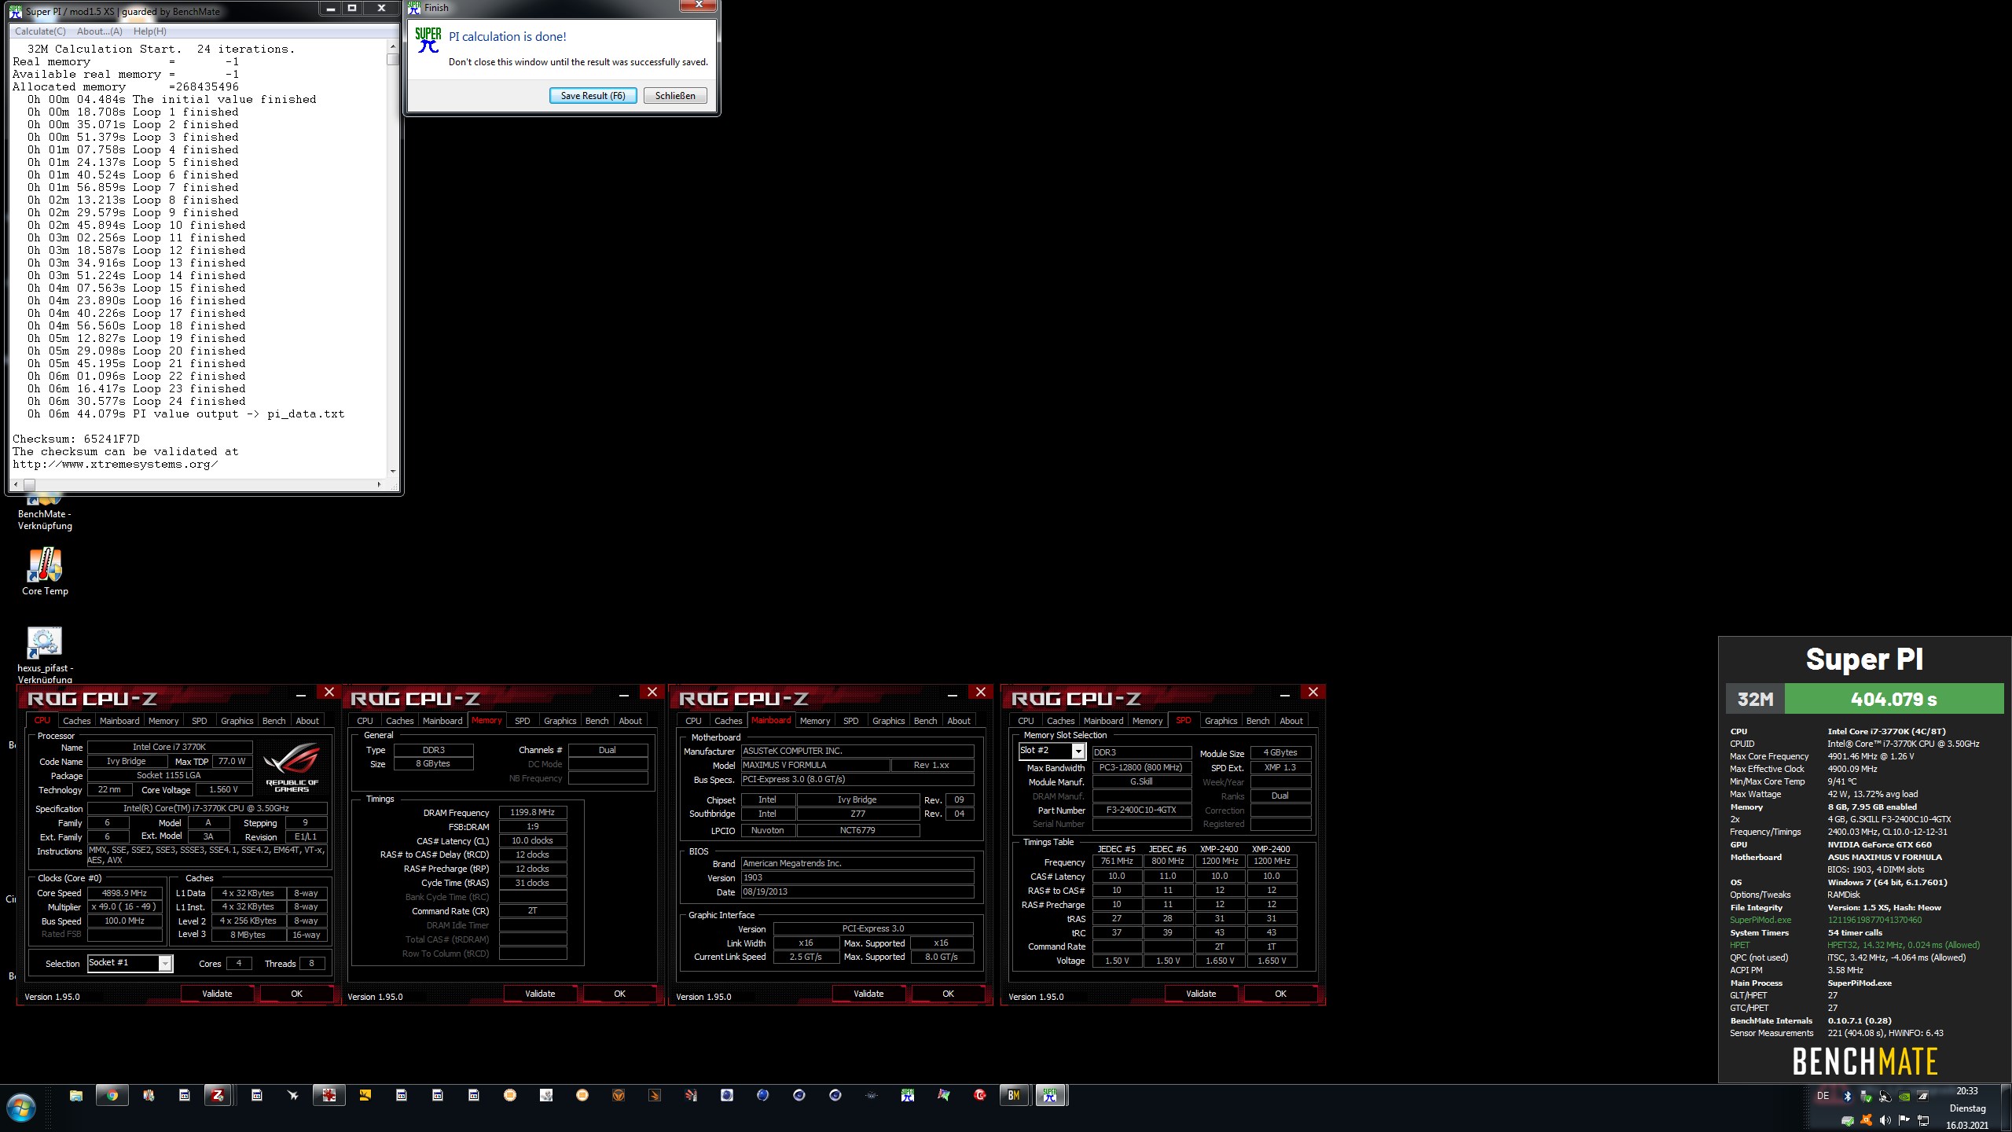Click Validate in the CPU-Z CPU window
Screen dimensions: 2012x1132
point(217,994)
